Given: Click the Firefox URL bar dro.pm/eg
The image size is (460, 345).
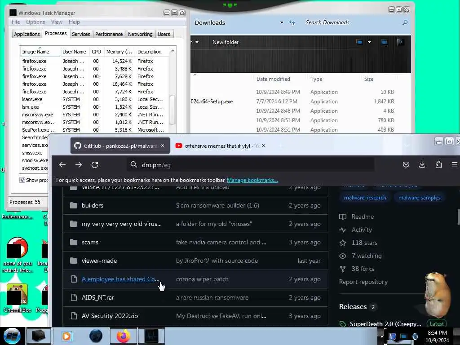Looking at the screenshot, I should pos(251,165).
